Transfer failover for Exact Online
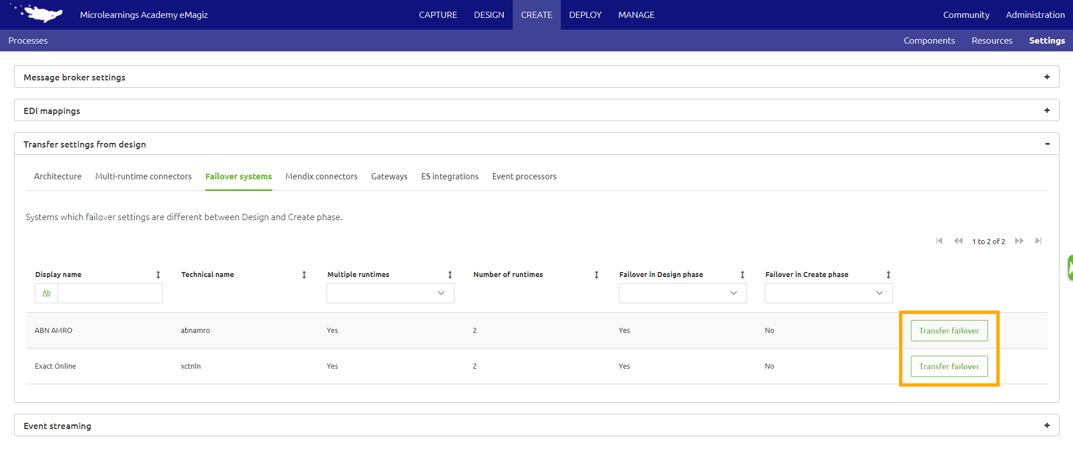 click(x=949, y=366)
